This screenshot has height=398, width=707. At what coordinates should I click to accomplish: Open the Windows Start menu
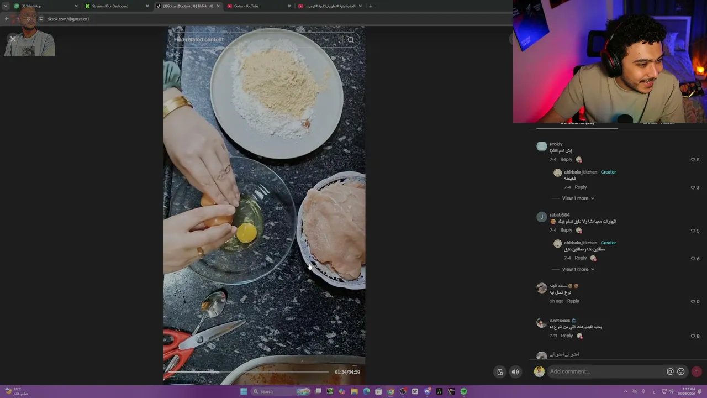tap(244, 391)
